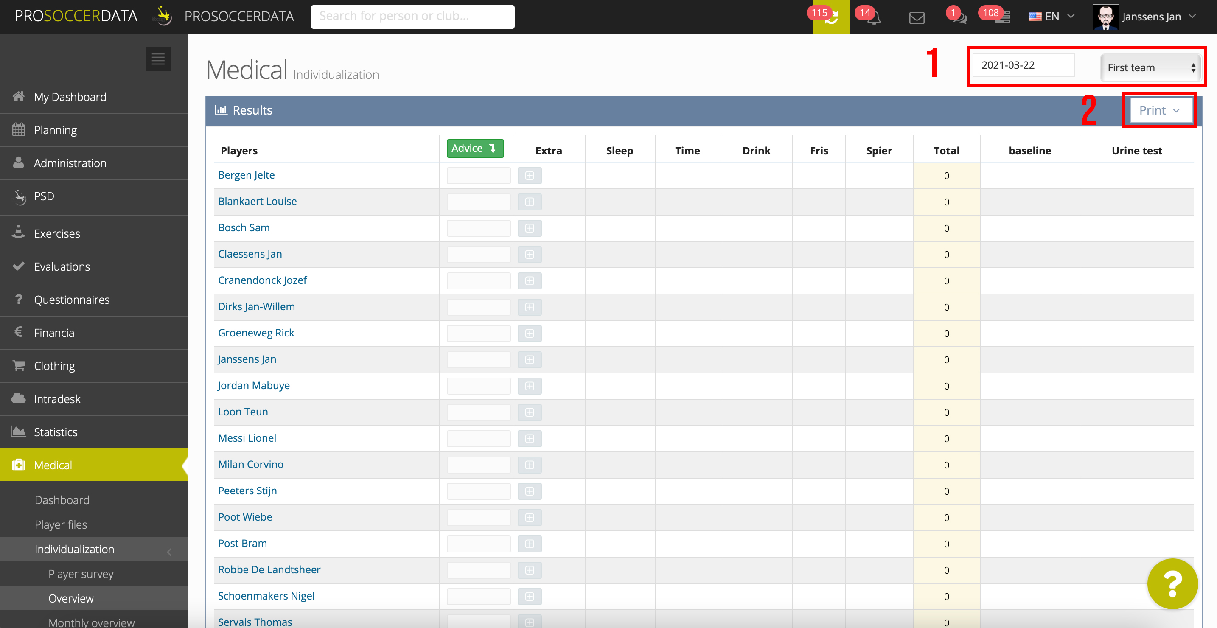Click advice input for Bosch Sam
The image size is (1217, 628).
479,229
